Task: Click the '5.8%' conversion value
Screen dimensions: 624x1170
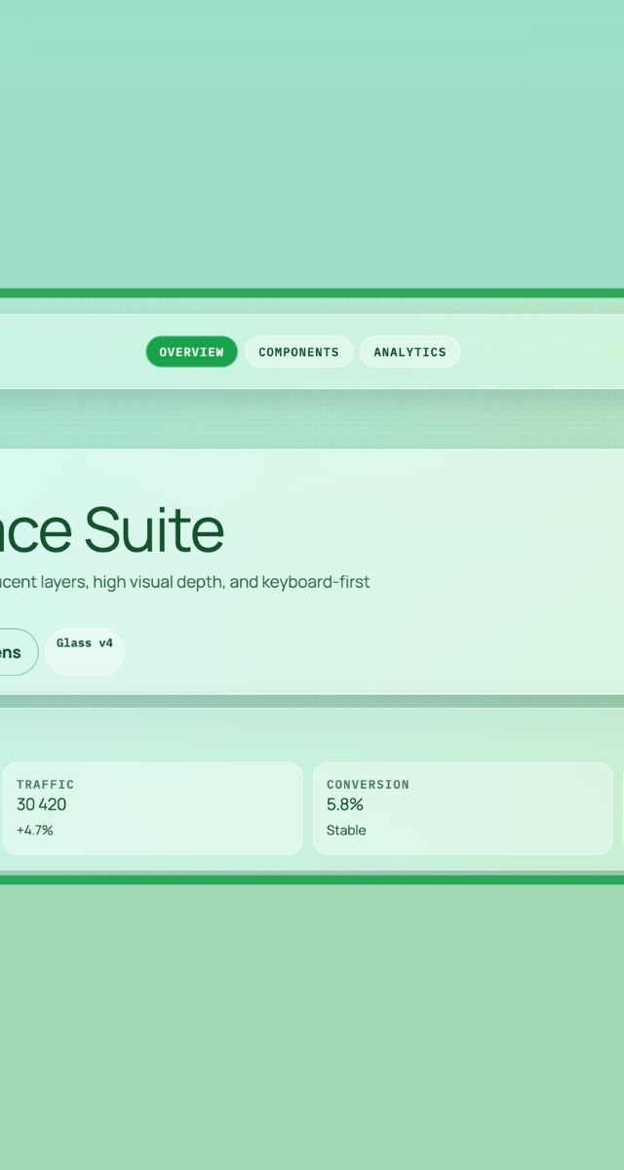Action: pos(345,804)
